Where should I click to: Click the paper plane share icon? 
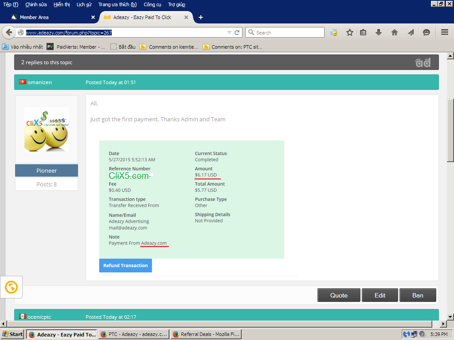point(411,32)
